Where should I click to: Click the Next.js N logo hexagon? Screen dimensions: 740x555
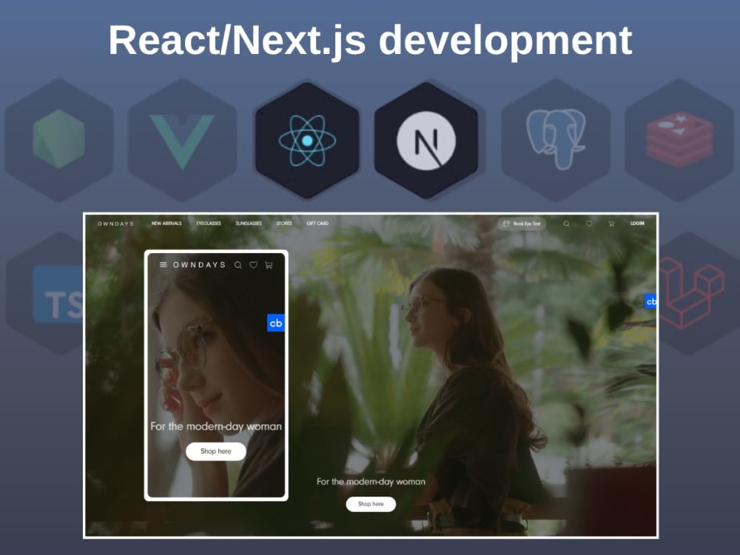(426, 140)
